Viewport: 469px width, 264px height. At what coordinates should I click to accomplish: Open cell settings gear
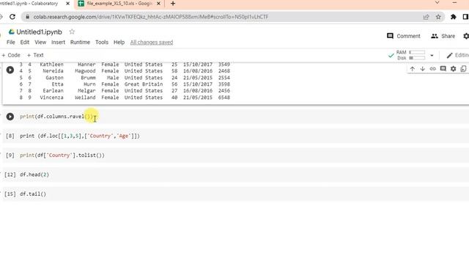click(453, 69)
